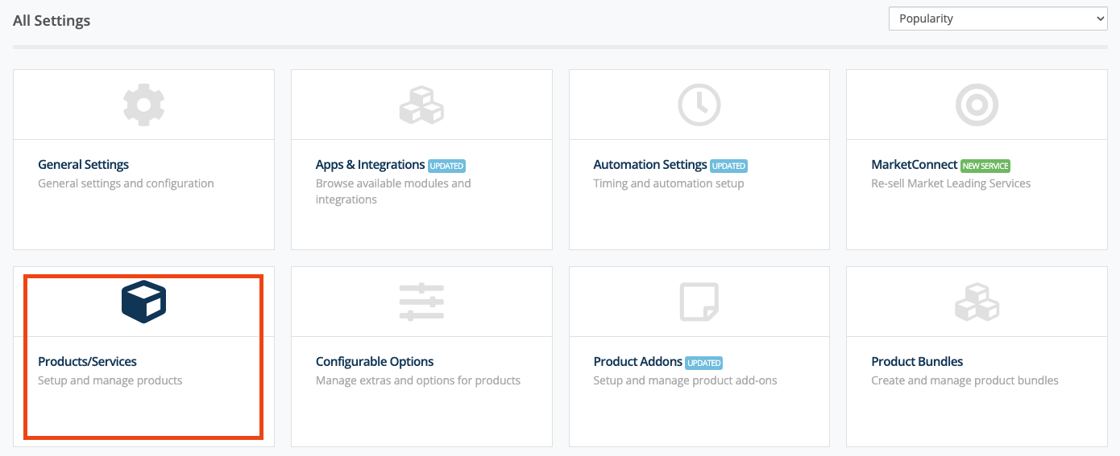Click 'Browse available modules and integrations' description

(x=393, y=191)
